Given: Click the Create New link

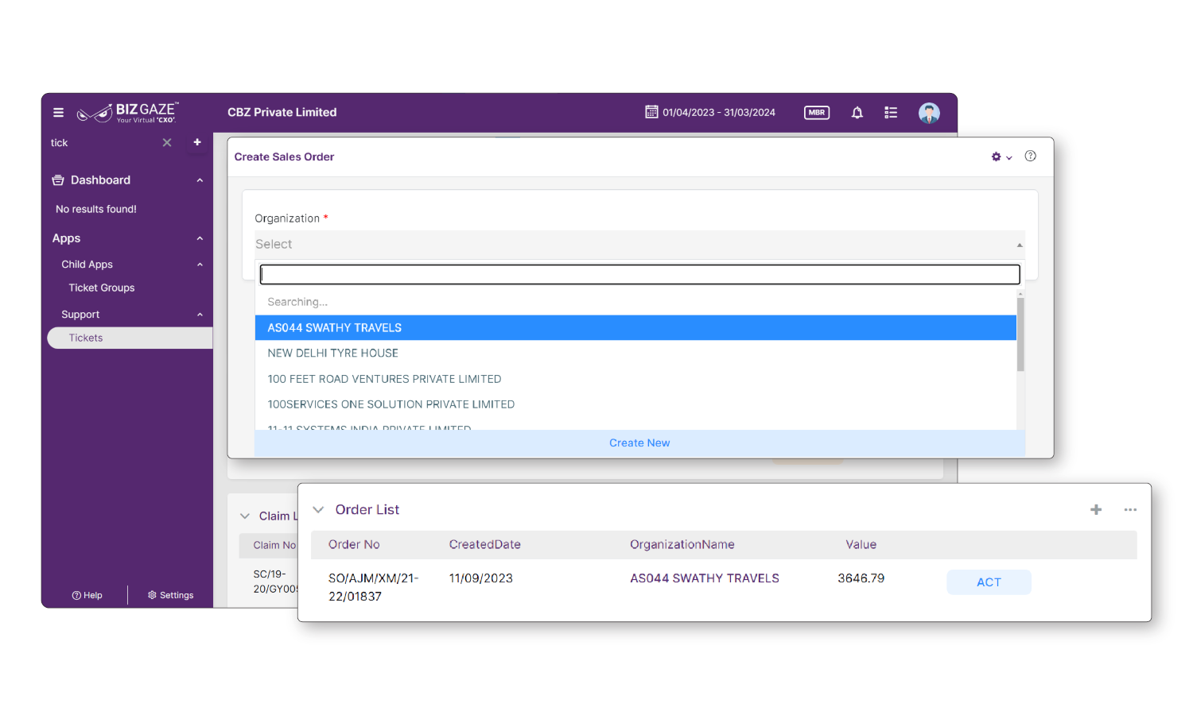Looking at the screenshot, I should (x=639, y=443).
